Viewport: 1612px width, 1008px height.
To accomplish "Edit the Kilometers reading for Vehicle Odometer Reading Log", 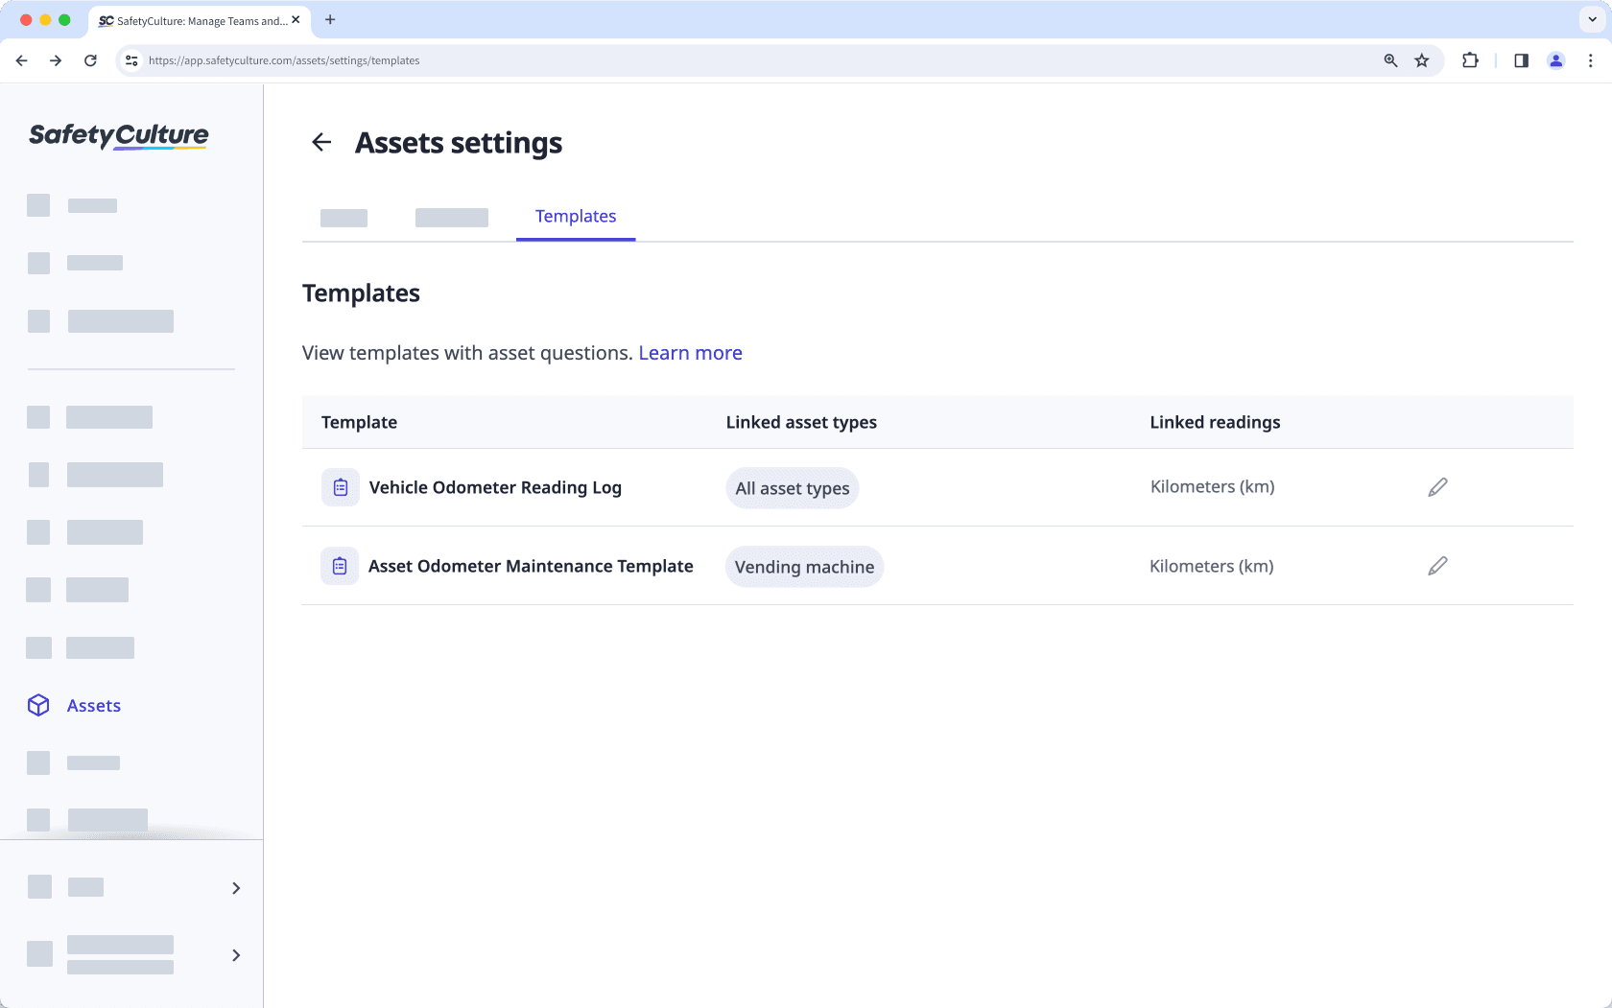I will coord(1436,486).
